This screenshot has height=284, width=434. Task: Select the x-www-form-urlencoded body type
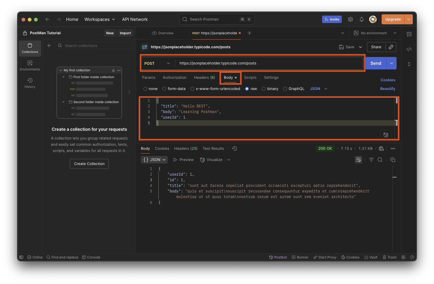click(x=192, y=89)
